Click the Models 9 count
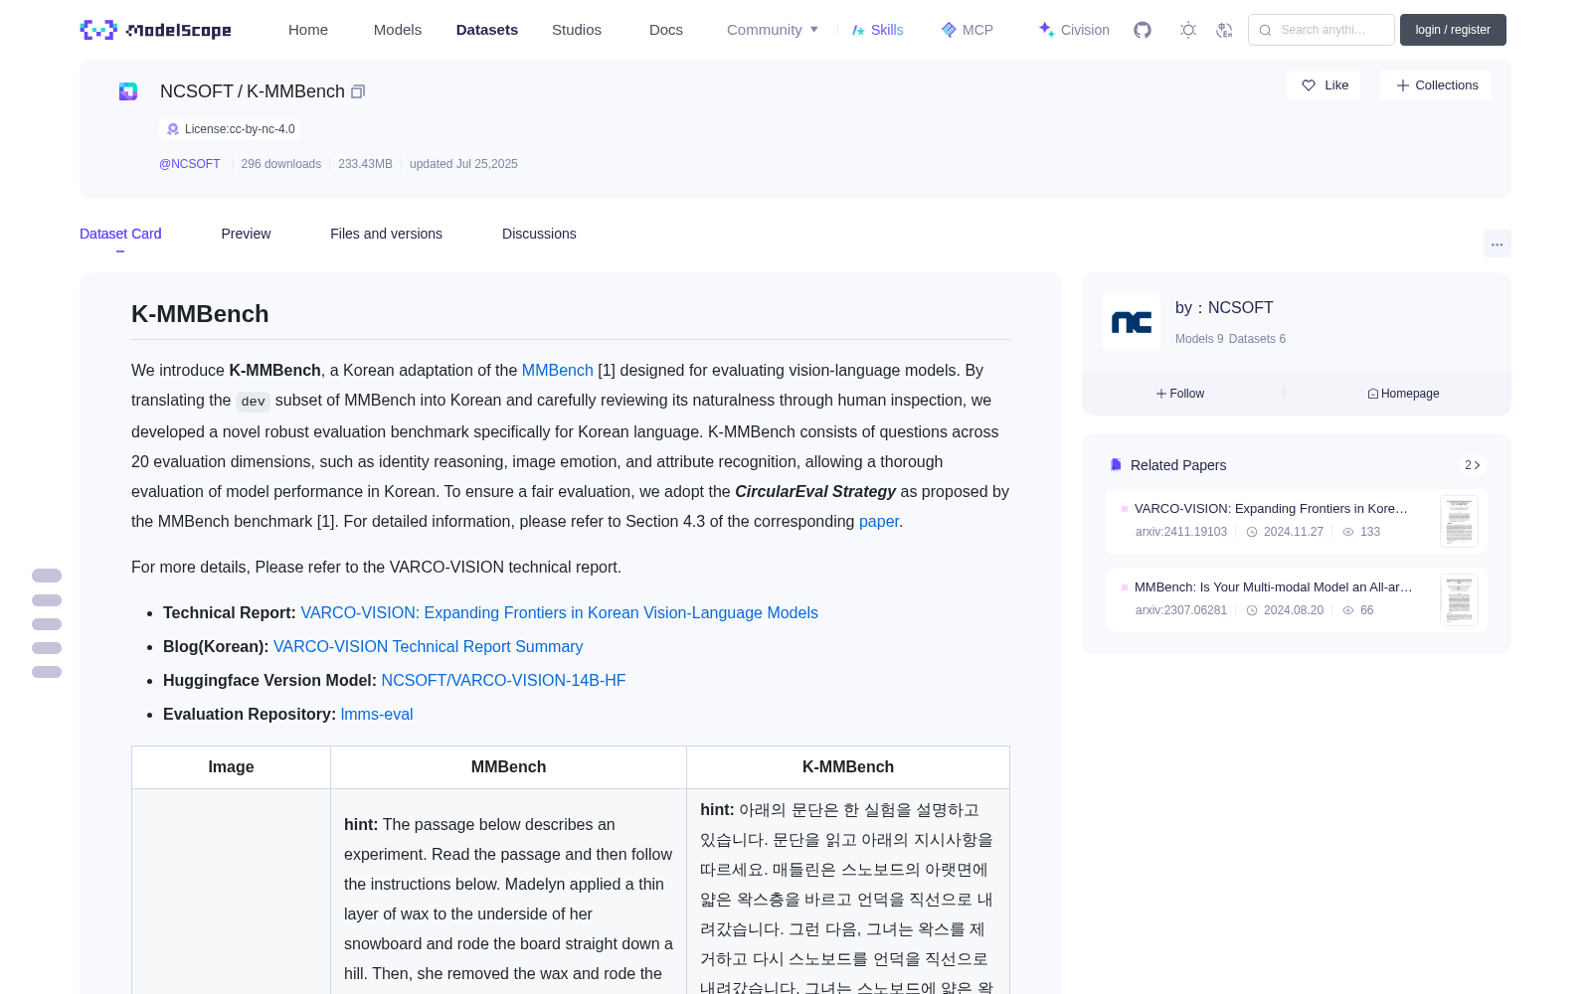The width and height of the screenshot is (1591, 994). (1199, 339)
